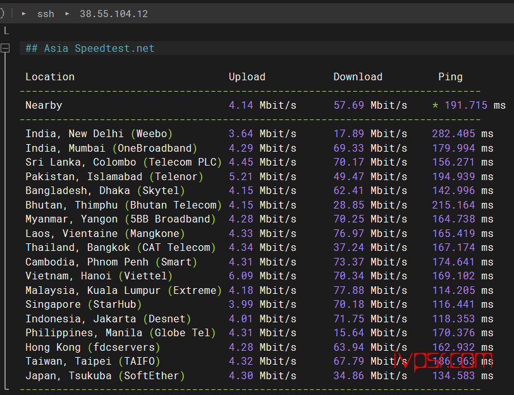Click Nearby download value 57.69
The image size is (514, 395).
point(349,105)
